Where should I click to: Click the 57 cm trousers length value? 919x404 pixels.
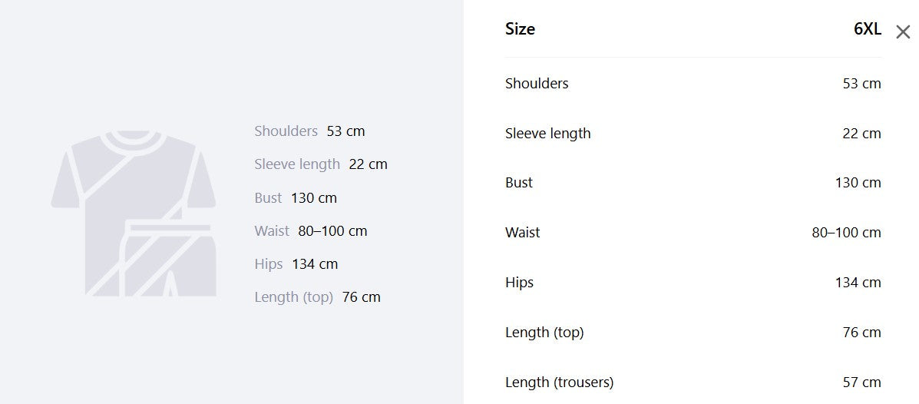(861, 382)
